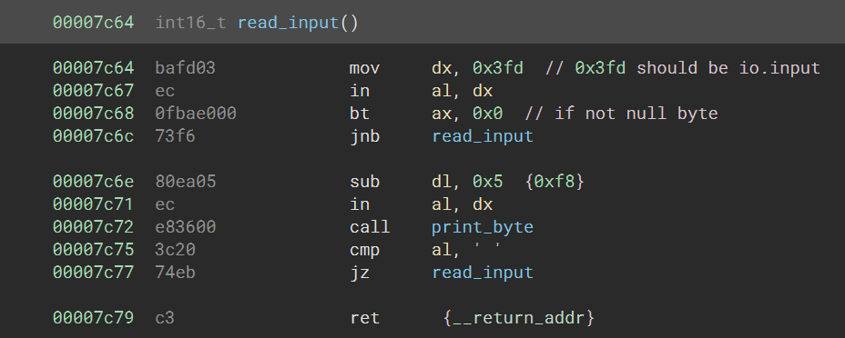Select the ec bytes at 00007c67
This screenshot has height=338, width=845.
click(165, 91)
